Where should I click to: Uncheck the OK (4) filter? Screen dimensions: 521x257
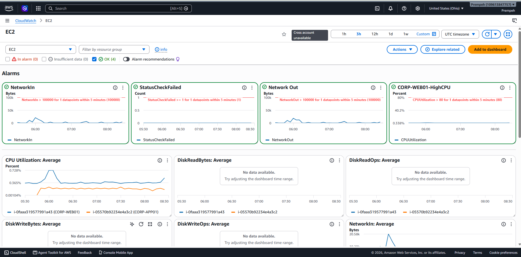(x=94, y=59)
